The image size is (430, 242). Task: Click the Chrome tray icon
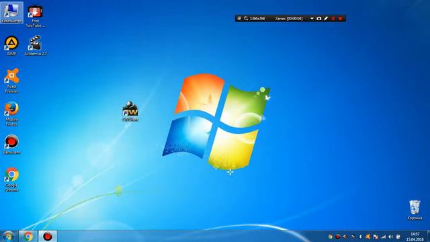[330, 237]
